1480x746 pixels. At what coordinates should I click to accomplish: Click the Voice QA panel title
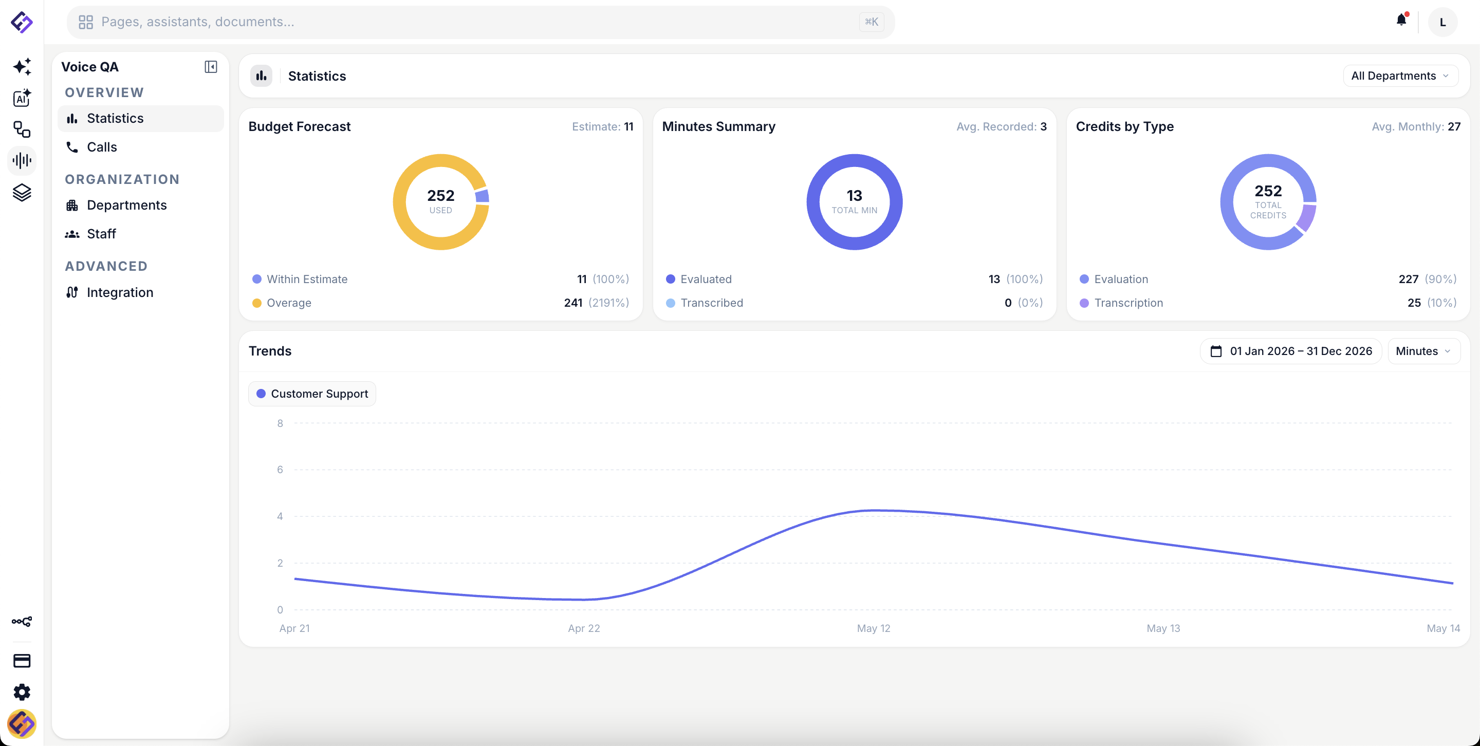tap(90, 67)
